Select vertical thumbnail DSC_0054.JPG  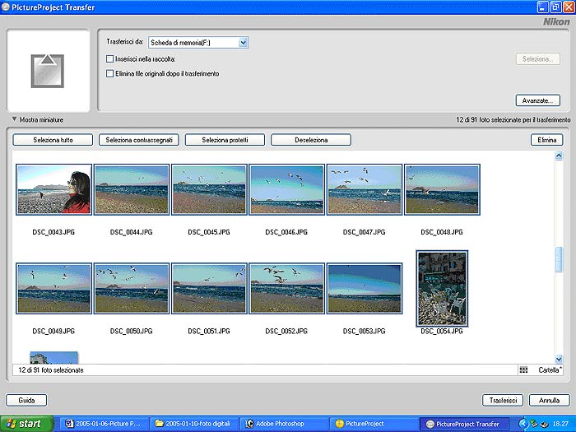[442, 288]
